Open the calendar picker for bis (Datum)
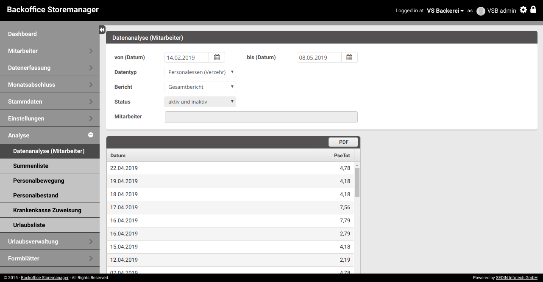 click(349, 57)
